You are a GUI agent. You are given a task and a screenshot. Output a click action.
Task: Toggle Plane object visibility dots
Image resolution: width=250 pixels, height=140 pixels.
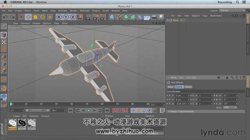(x=184, y=20)
